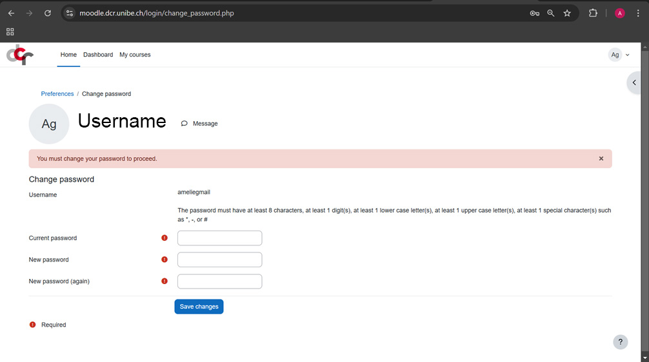The height and width of the screenshot is (362, 649).
Task: Follow the Preferences breadcrumb link
Action: click(57, 94)
